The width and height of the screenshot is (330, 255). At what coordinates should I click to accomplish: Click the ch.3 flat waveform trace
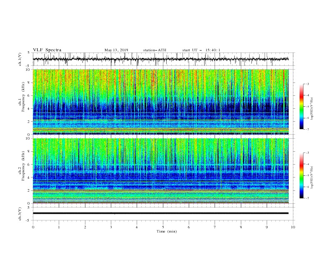click(x=160, y=213)
